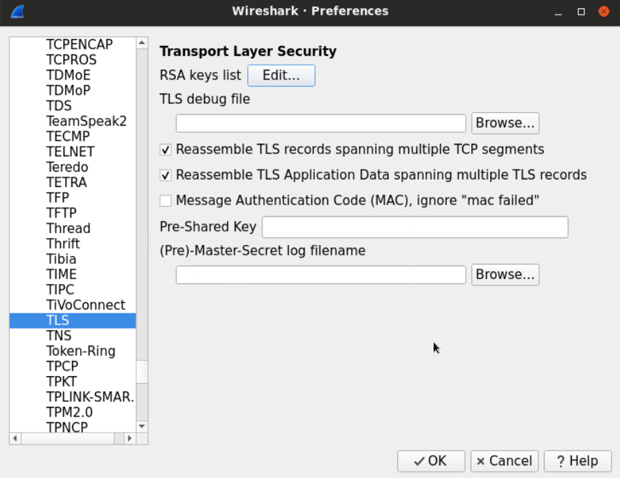Screen dimensions: 620x478
Task: Open the RSA keys list Edit dialog
Action: click(281, 75)
